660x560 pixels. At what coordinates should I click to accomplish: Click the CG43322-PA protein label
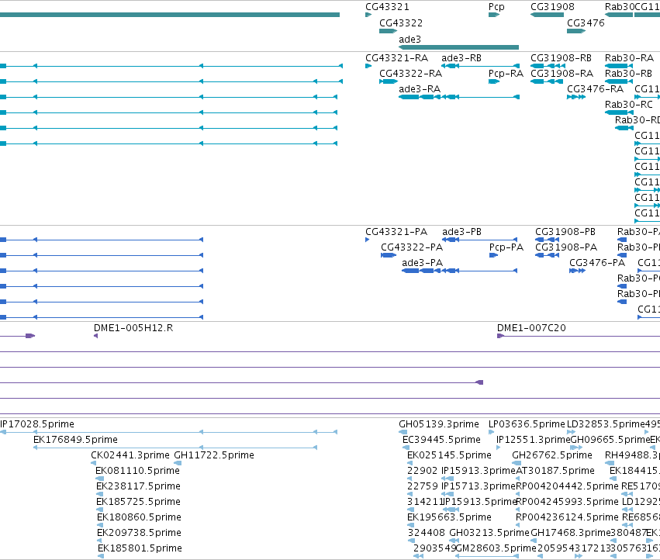point(412,247)
